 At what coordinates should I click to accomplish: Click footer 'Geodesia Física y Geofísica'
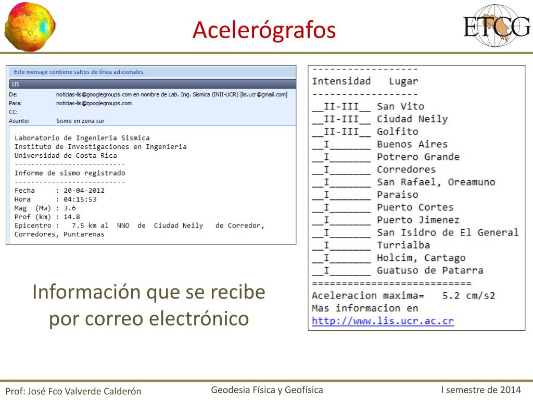point(267,390)
